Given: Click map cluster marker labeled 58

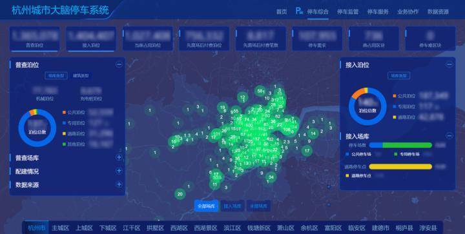Looking at the screenshot, I should coord(260,91).
